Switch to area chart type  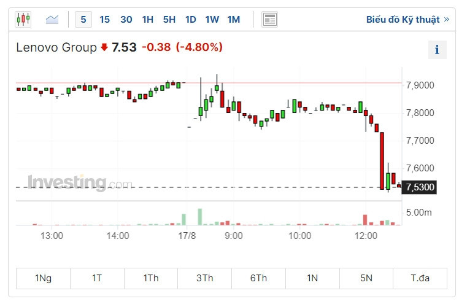52,19
